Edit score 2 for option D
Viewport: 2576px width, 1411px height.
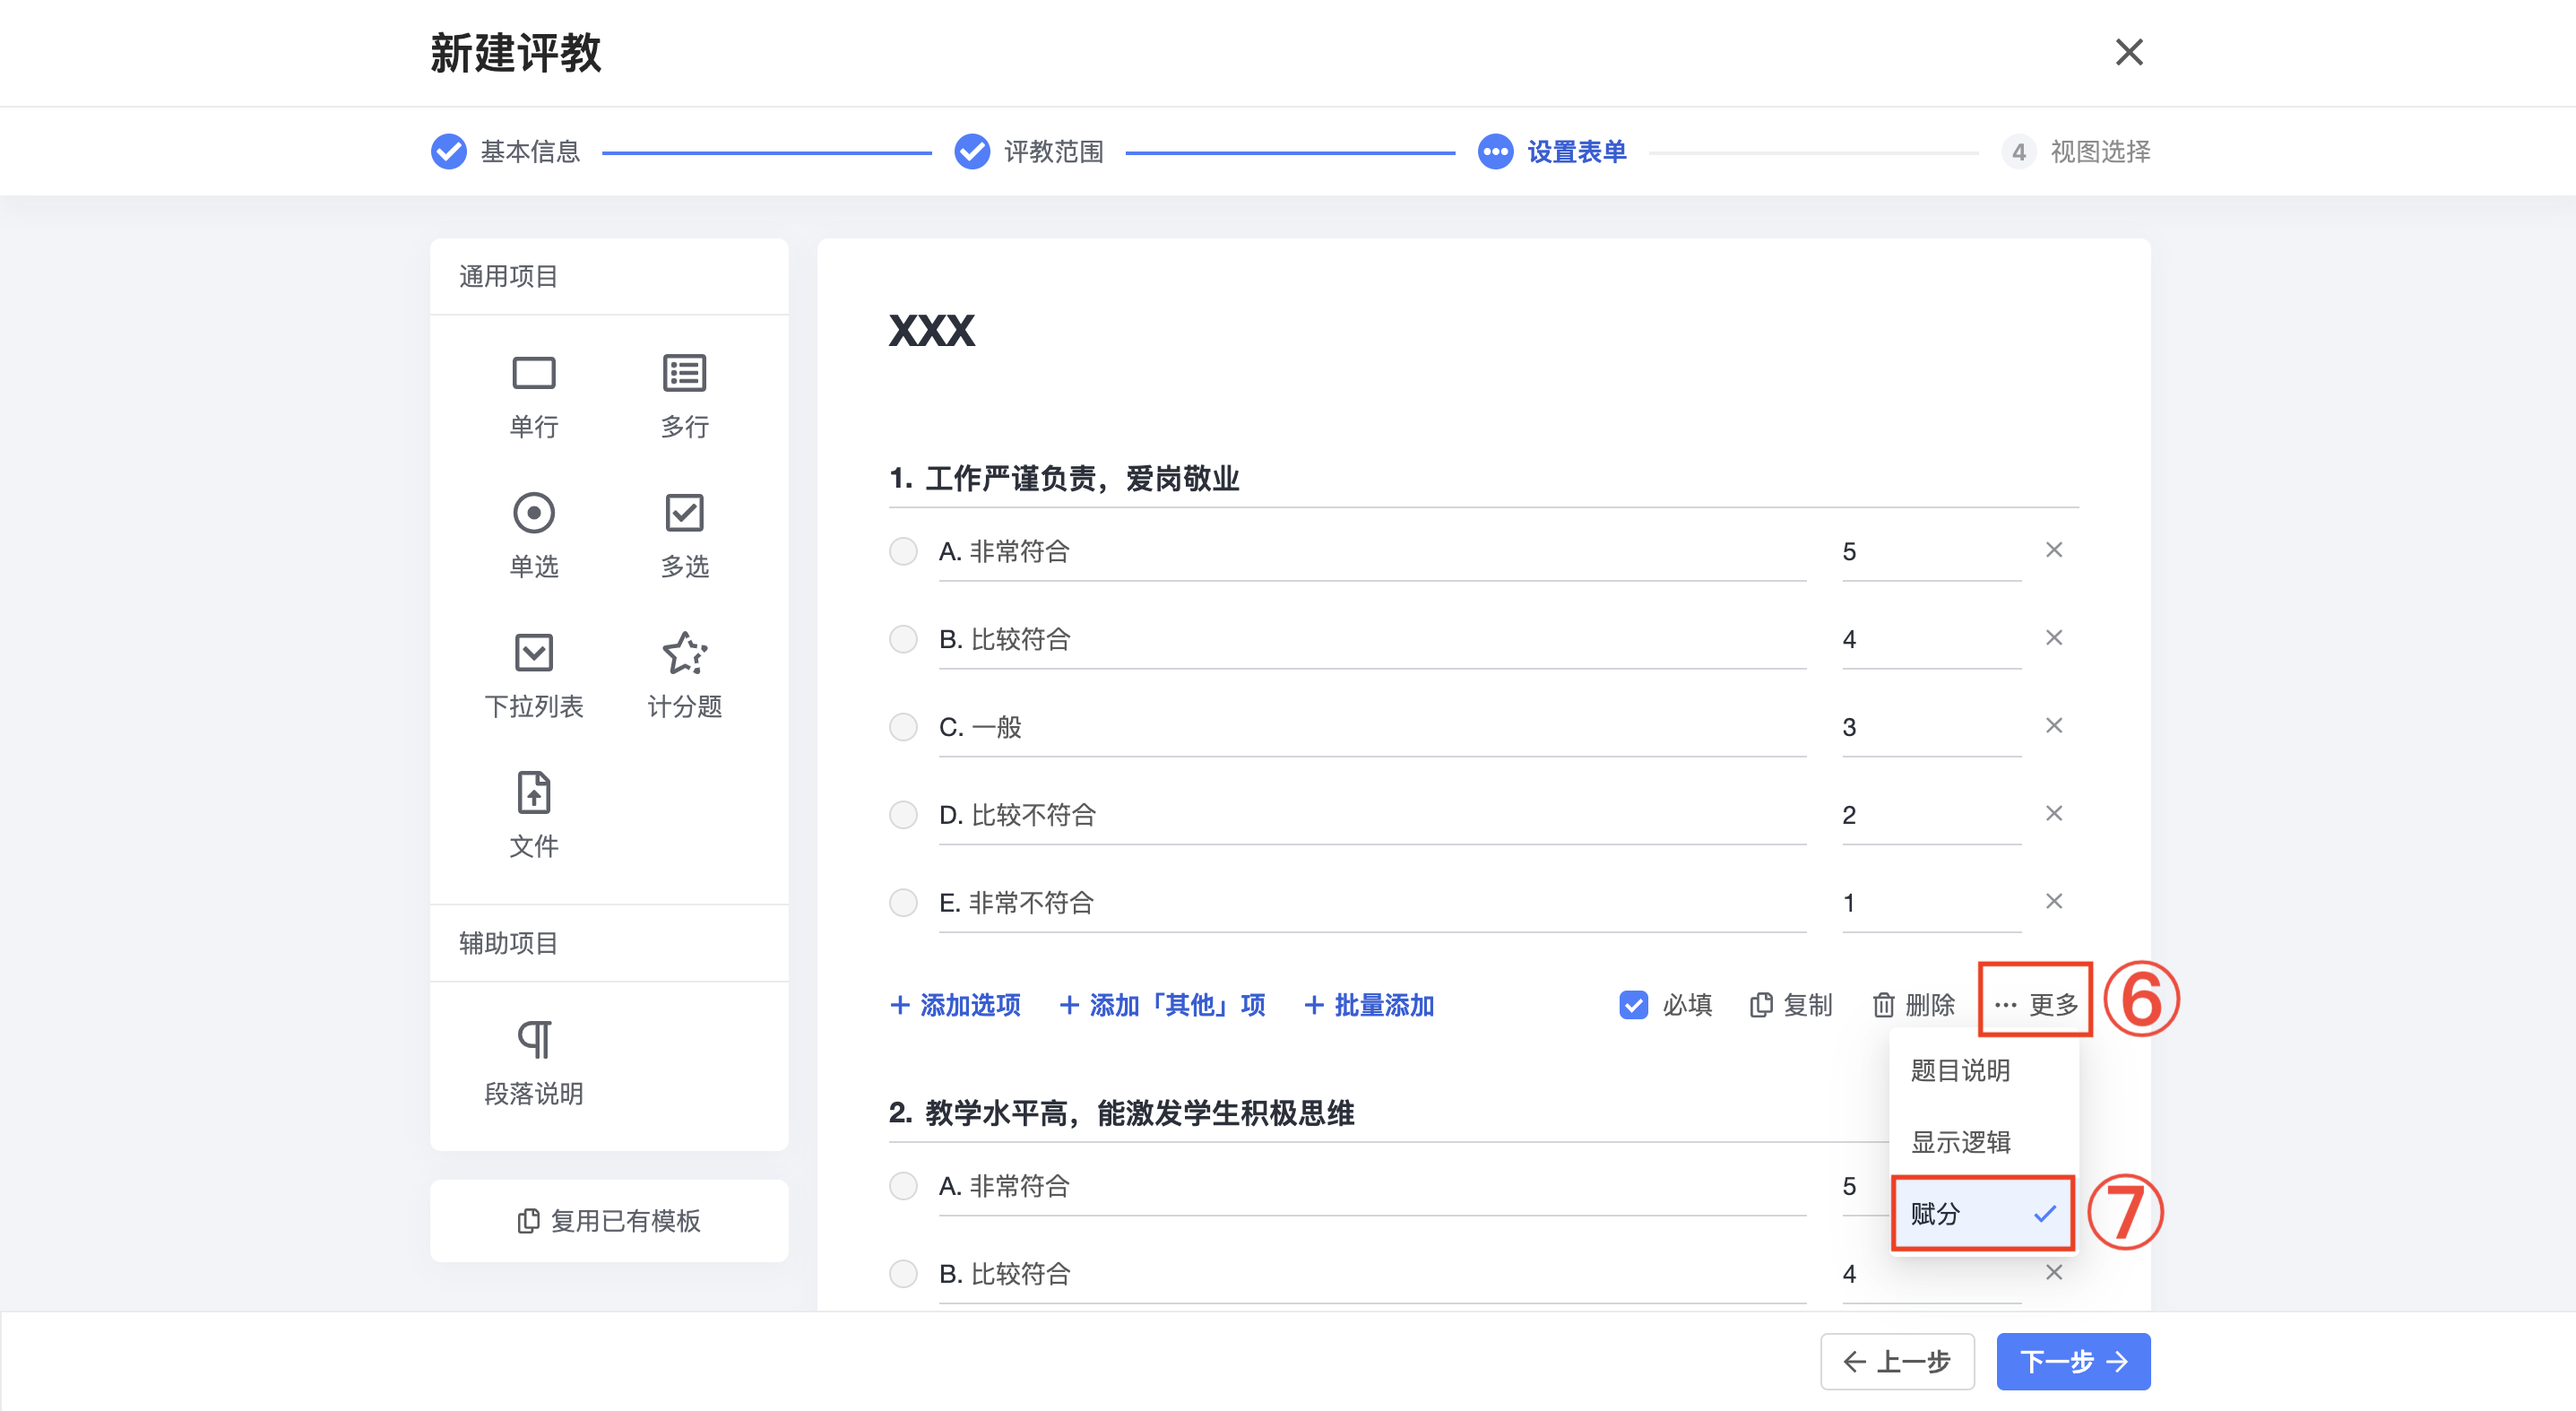click(x=1931, y=816)
